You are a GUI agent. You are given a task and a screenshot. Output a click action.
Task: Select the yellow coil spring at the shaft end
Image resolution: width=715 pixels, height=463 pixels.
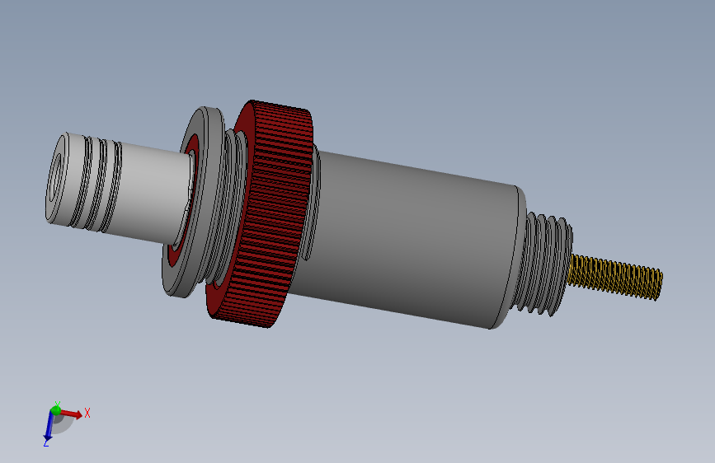pyautogui.click(x=614, y=277)
